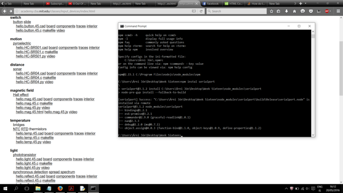Viewport: 343px width, 193px height.
Task: Open the Windows Start menu
Action: (x=5, y=189)
